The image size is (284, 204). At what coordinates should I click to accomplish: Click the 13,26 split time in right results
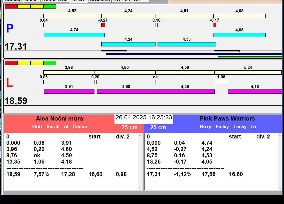154,162
